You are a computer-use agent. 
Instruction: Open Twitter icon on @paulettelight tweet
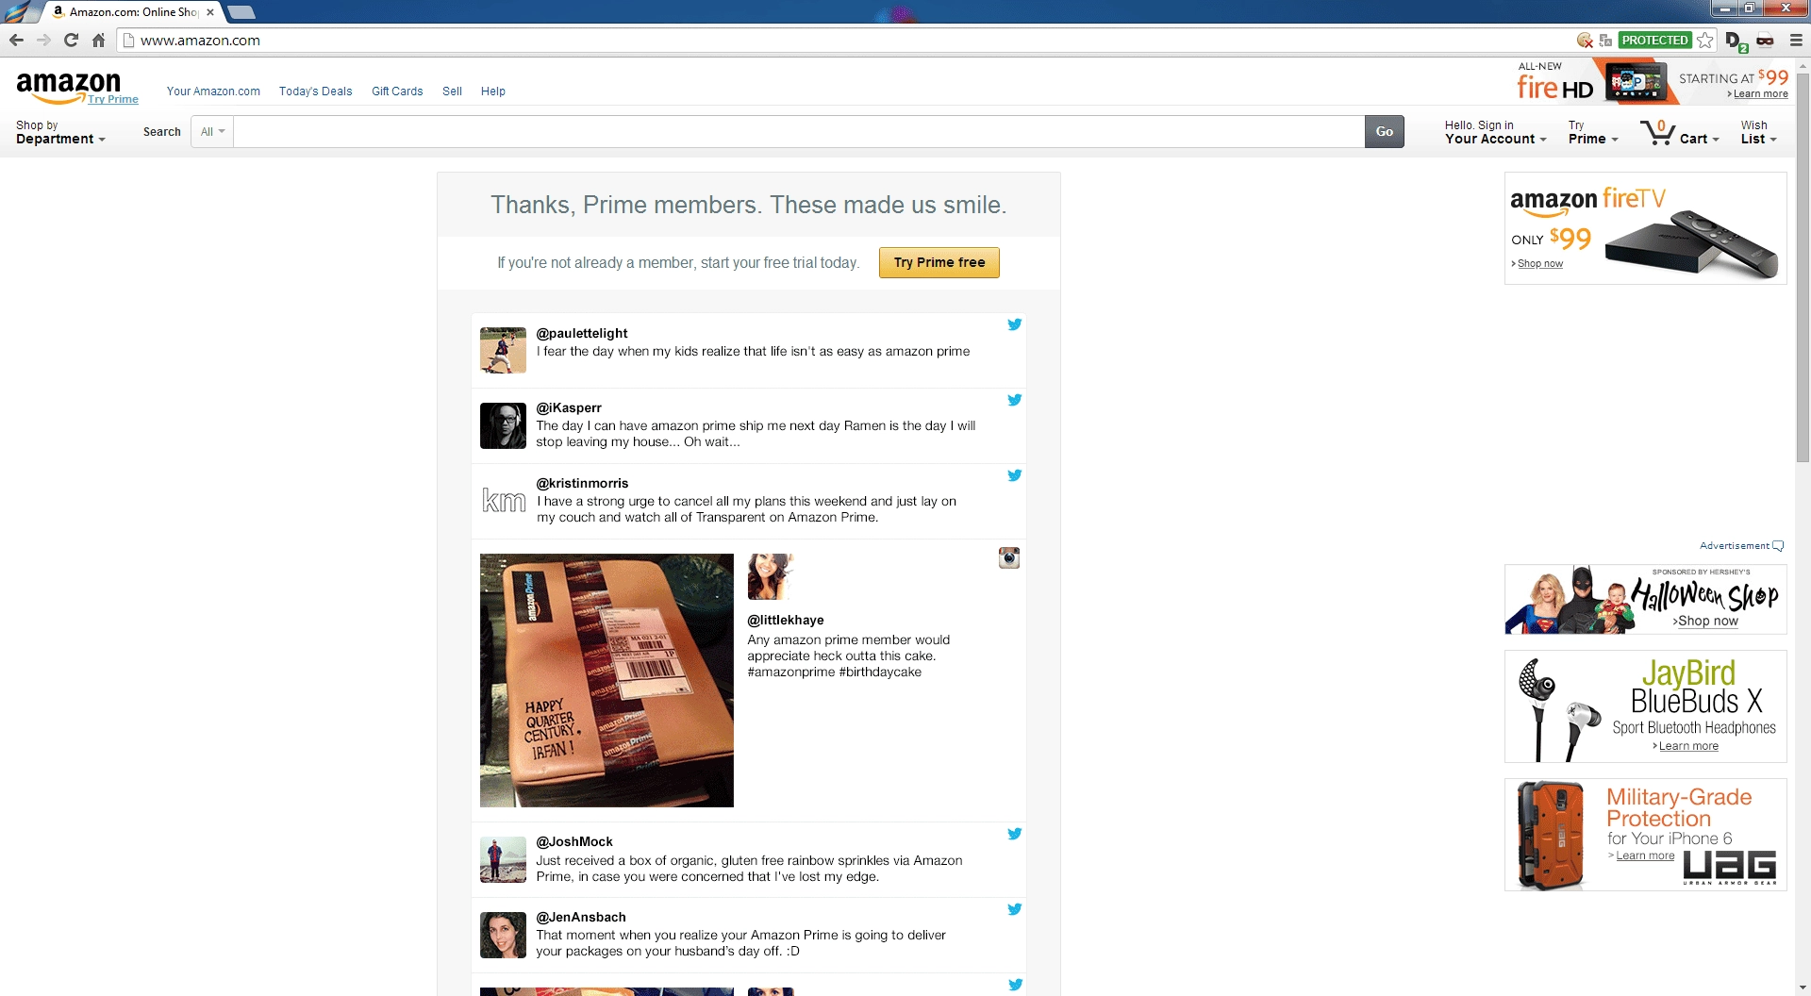[x=1014, y=324]
